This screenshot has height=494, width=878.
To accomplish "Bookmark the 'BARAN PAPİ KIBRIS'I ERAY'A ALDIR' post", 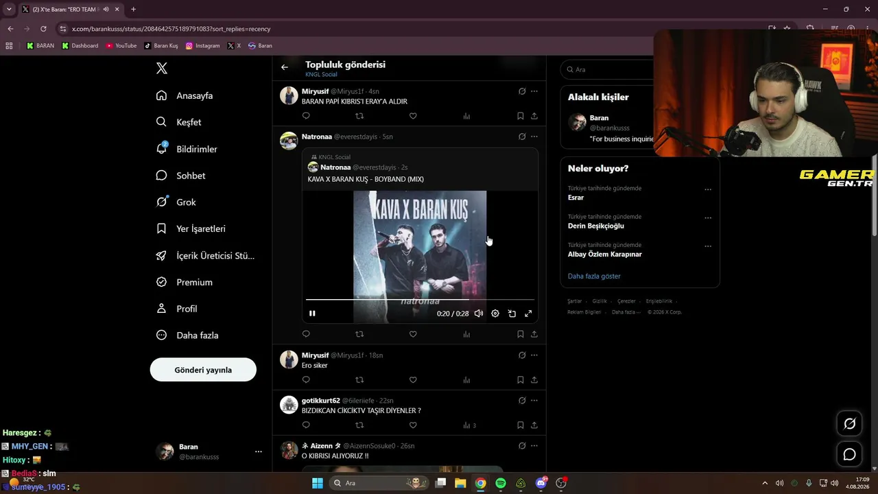I will click(x=521, y=116).
